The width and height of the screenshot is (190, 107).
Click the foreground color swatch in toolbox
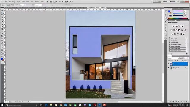point(2,59)
